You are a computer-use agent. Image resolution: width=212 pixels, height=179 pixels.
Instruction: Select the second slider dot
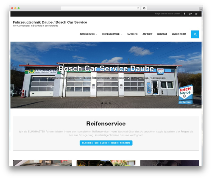pyautogui.click(x=106, y=103)
